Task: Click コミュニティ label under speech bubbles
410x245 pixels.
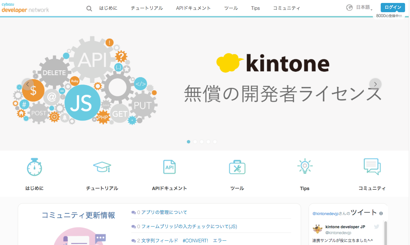Action: (372, 188)
